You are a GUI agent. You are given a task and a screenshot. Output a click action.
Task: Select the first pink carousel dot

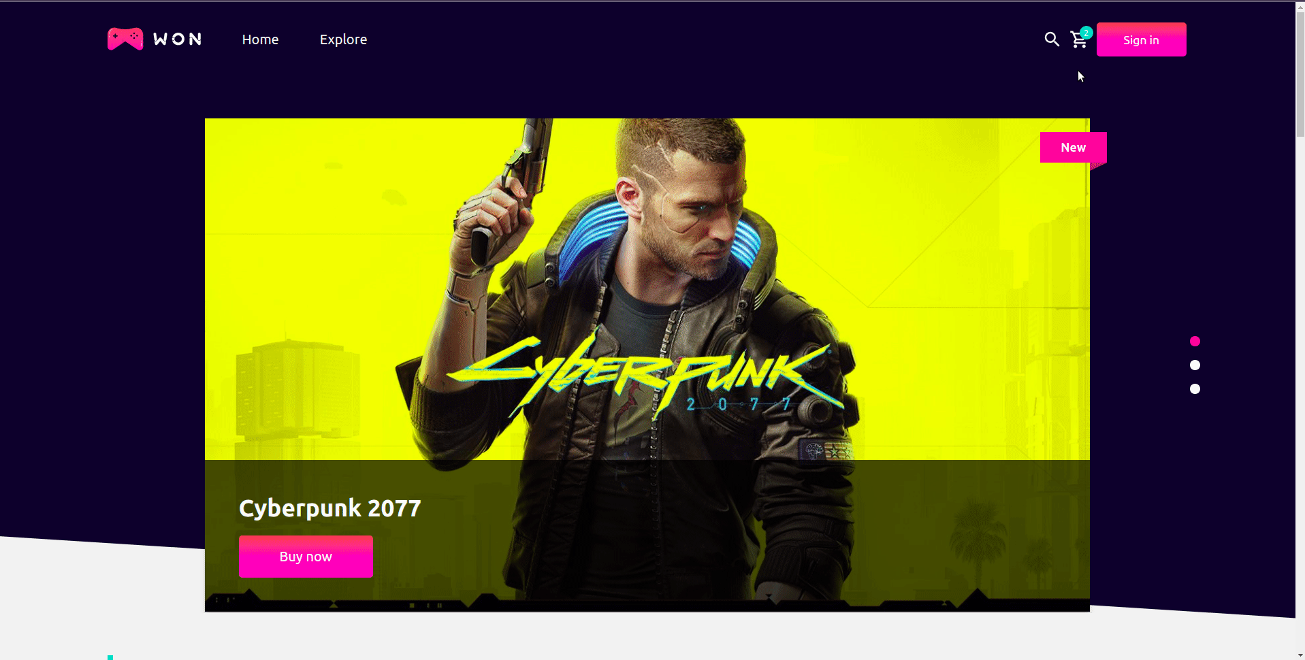(1195, 342)
